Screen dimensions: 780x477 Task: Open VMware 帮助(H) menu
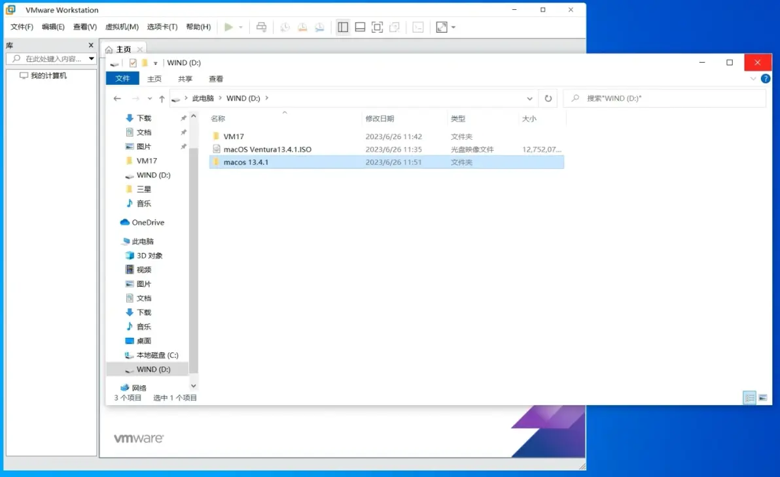tap(198, 27)
